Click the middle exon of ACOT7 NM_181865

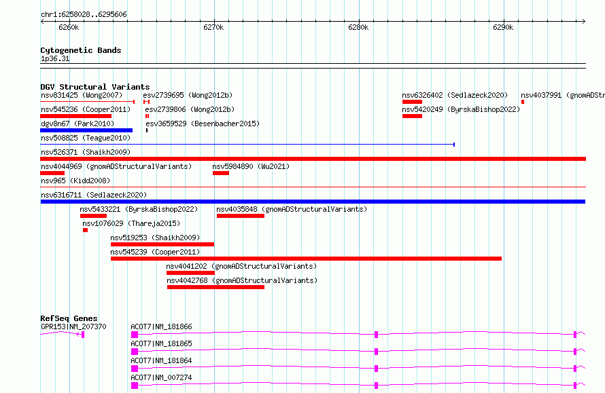(x=376, y=352)
